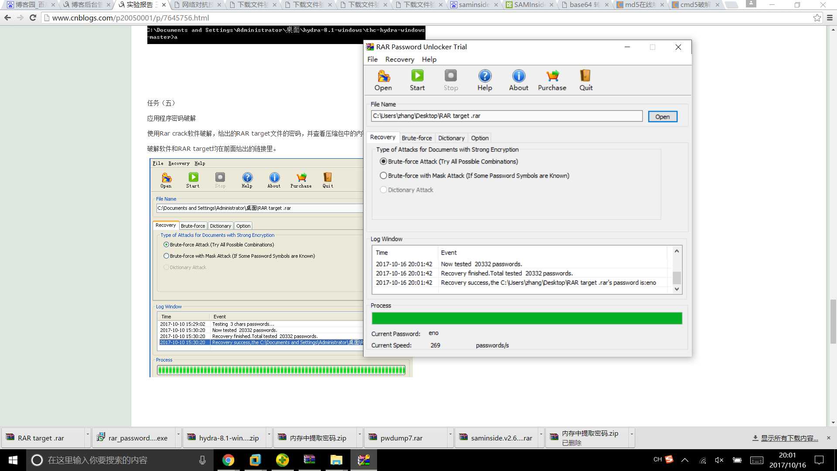Image resolution: width=837 pixels, height=471 pixels.
Task: Click Open button beside File Name field
Action: [662, 116]
